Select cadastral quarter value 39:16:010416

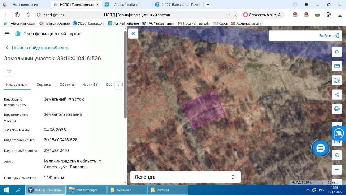tap(56, 150)
